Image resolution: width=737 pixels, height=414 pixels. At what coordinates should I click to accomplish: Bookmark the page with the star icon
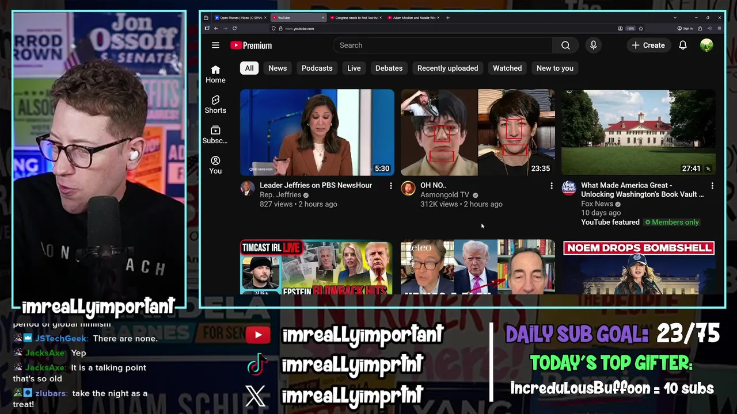(641, 28)
